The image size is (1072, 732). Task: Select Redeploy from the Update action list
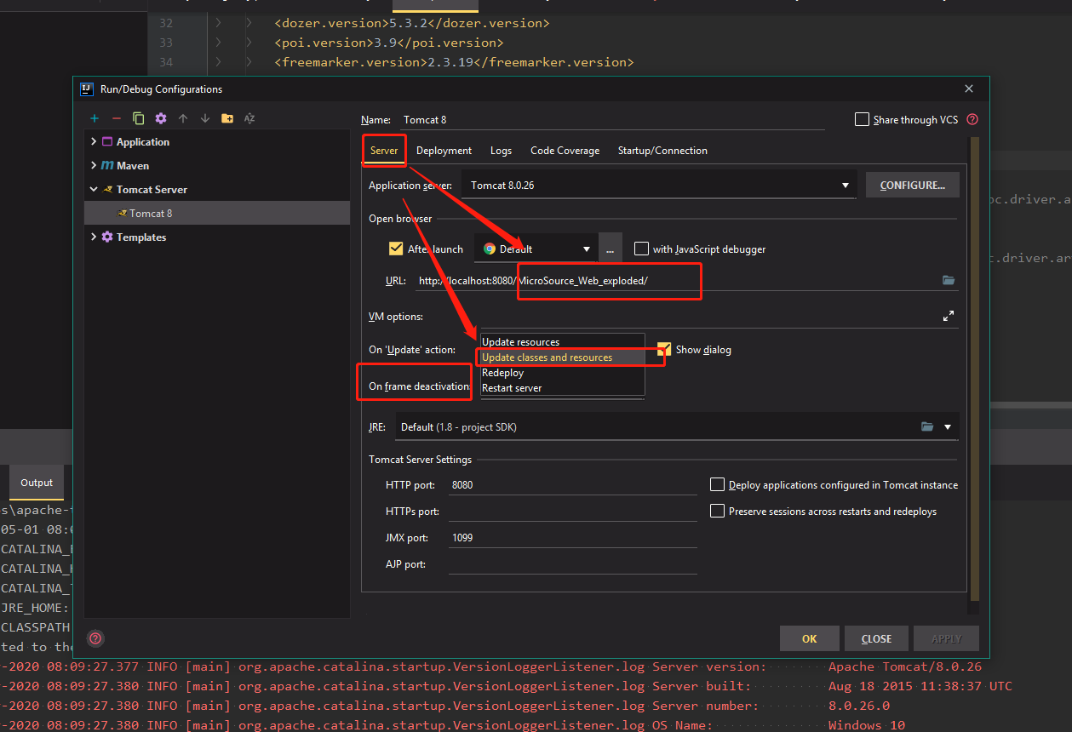[x=502, y=372]
